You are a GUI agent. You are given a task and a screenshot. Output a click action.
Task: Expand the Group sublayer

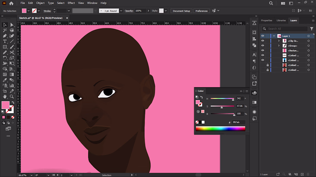[279, 46]
